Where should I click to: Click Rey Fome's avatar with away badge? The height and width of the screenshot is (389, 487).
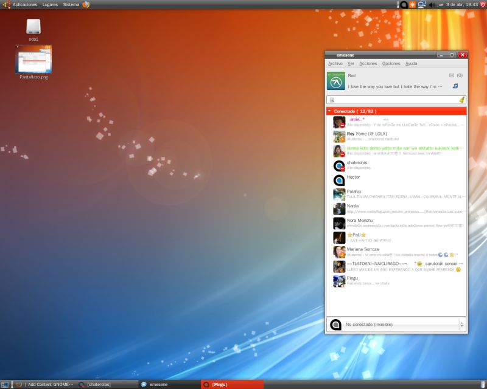339,137
